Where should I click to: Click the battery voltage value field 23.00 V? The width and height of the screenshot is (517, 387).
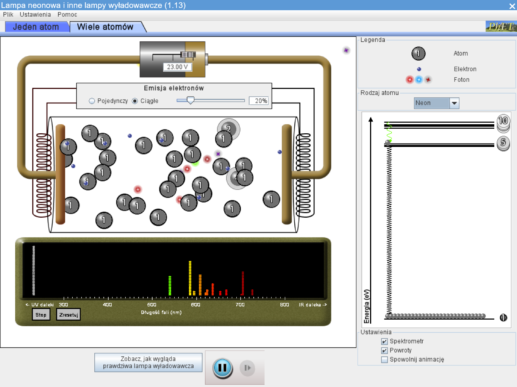(x=177, y=67)
